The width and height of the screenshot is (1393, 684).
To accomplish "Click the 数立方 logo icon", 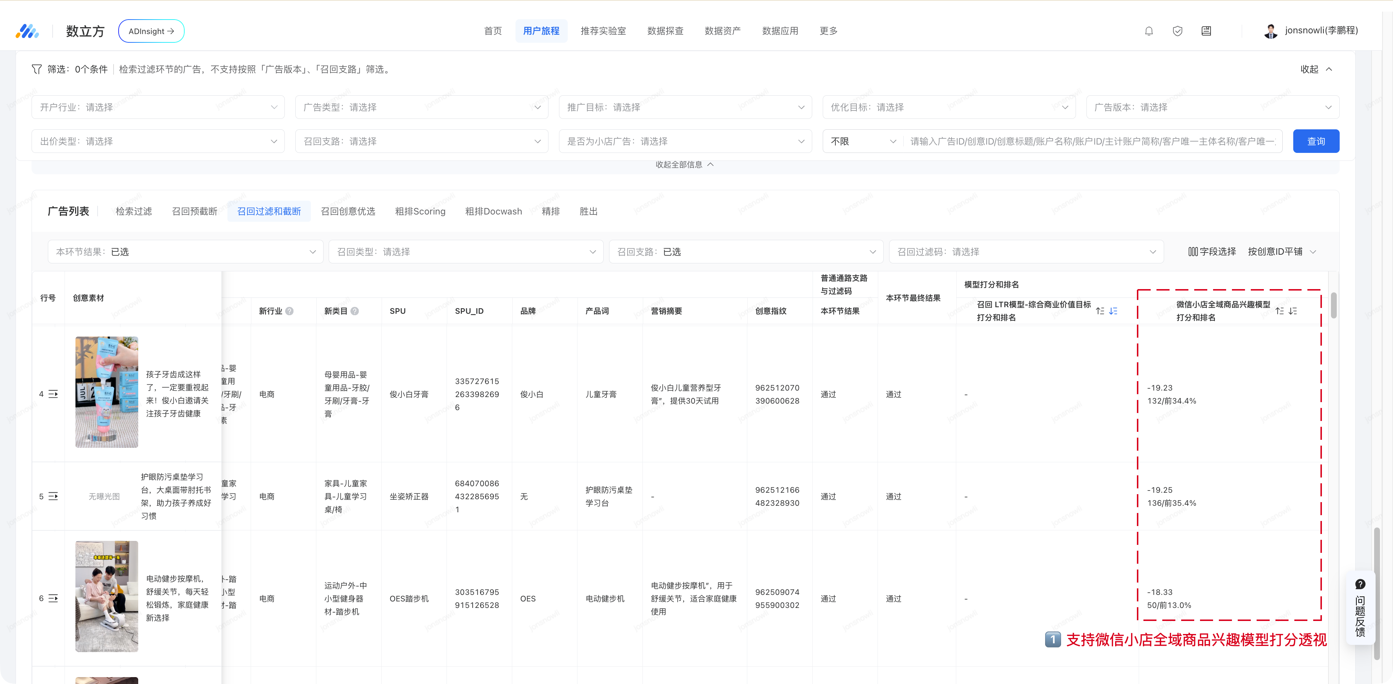I will point(27,31).
